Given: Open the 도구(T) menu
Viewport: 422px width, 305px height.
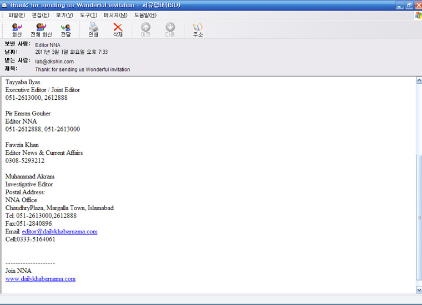Looking at the screenshot, I should 88,15.
